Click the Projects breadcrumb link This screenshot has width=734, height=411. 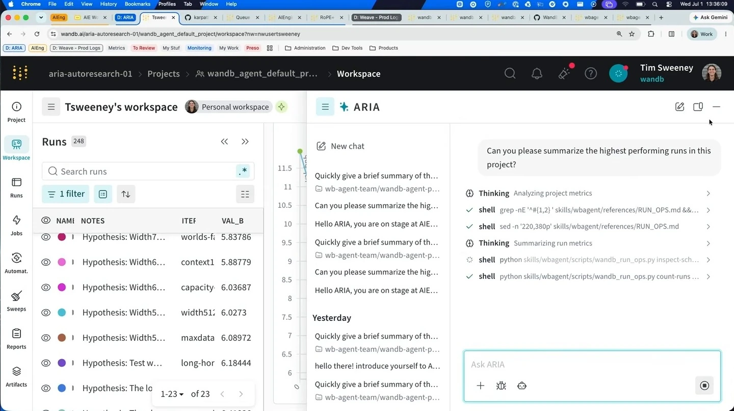click(164, 74)
